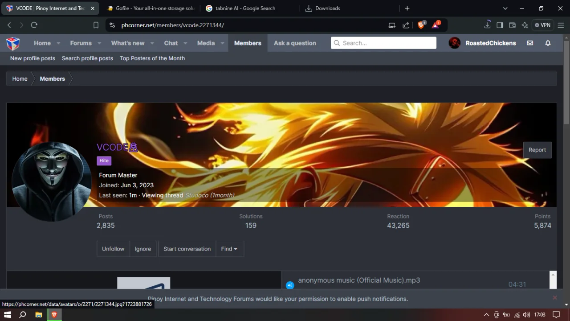
Task: Click the browser forward arrow
Action: point(21,25)
